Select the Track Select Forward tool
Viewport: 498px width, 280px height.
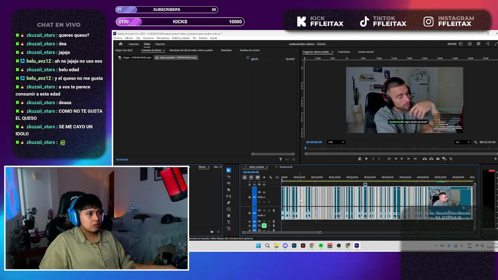pyautogui.click(x=229, y=177)
